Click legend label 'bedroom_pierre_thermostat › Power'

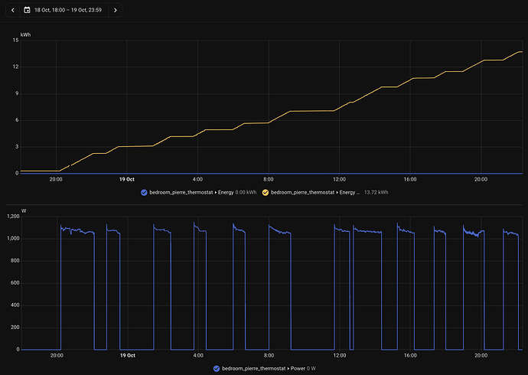[x=263, y=369]
